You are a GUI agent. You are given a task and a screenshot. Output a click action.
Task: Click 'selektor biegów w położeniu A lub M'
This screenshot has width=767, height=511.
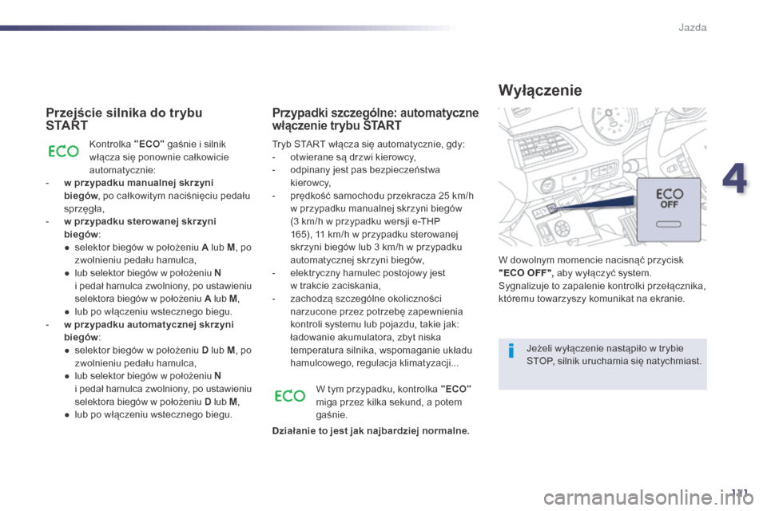click(154, 248)
